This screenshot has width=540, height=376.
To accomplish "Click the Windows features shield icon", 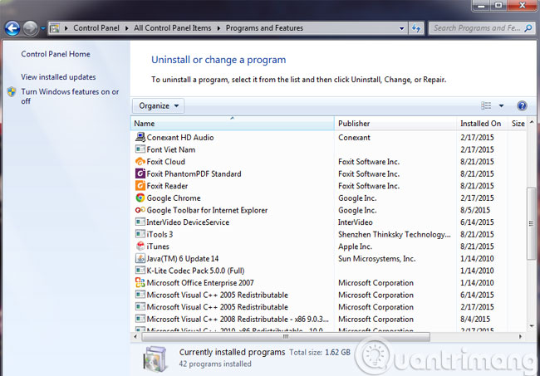I will tap(12, 92).
